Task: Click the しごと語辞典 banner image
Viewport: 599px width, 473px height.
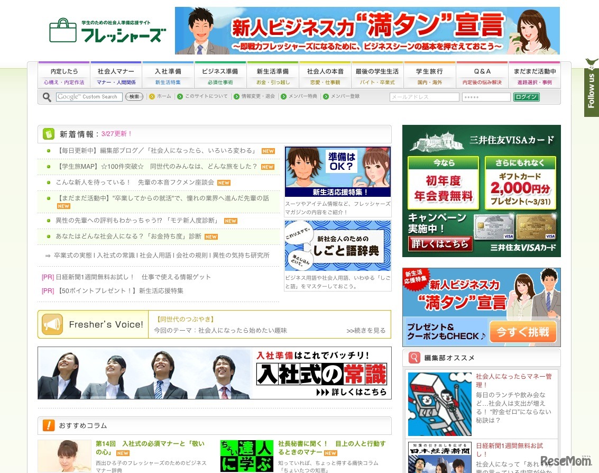Action: pos(337,245)
